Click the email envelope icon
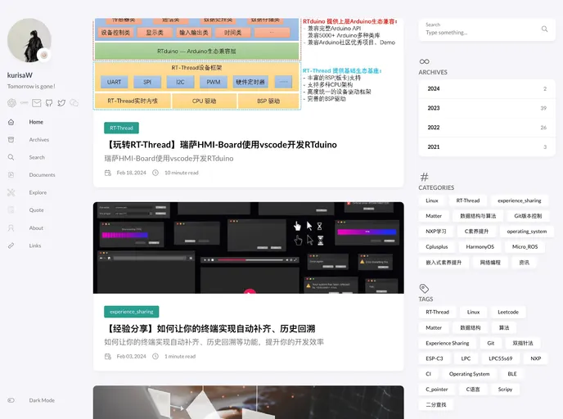 coord(37,103)
